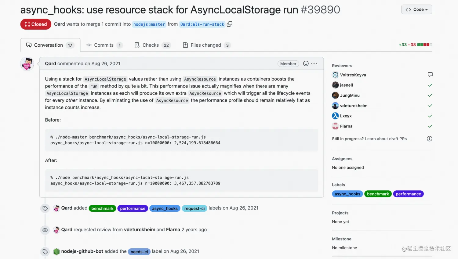Open the Files changed tab
The height and width of the screenshot is (259, 458).
[x=206, y=45]
